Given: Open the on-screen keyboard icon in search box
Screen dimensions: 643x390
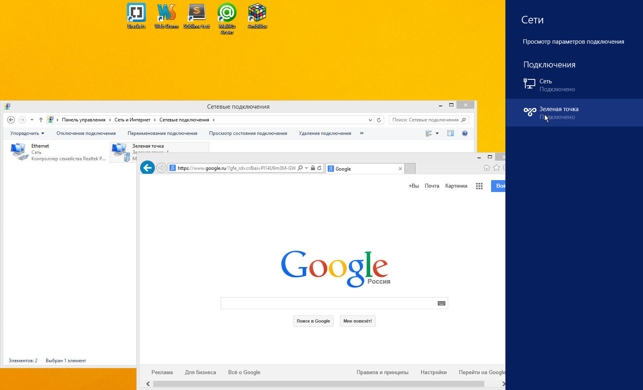Looking at the screenshot, I should [x=441, y=303].
